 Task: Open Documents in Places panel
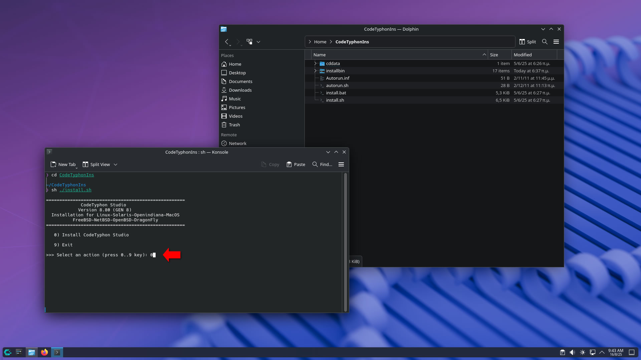[262, 81]
